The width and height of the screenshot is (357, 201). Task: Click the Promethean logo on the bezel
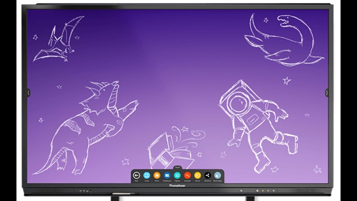[x=177, y=185]
